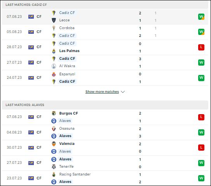Image resolution: width=211 pixels, height=186 pixels.
Task: Click the green W badge for Lecce match
Action: point(201,17)
